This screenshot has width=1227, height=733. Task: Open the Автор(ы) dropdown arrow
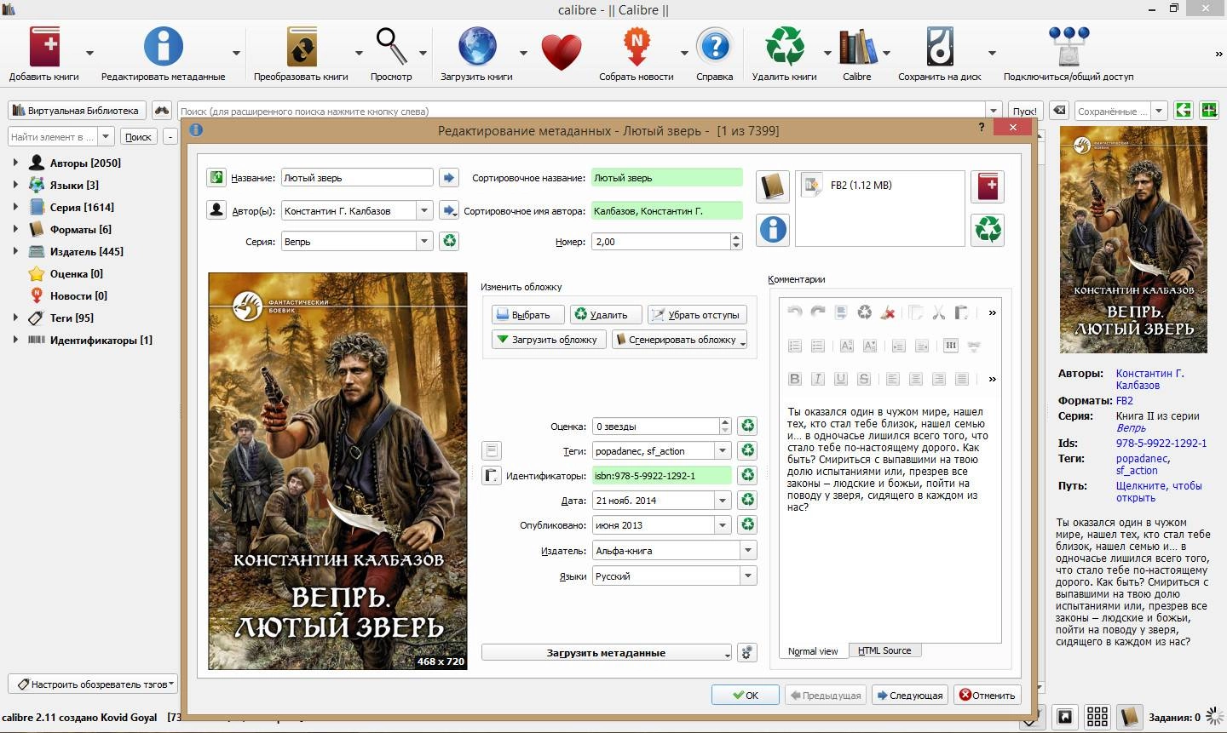tap(424, 210)
